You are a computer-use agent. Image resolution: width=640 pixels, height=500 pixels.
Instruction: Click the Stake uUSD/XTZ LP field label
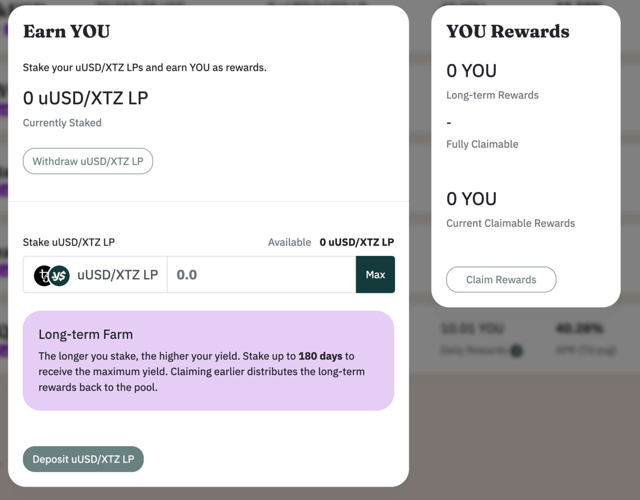click(69, 242)
